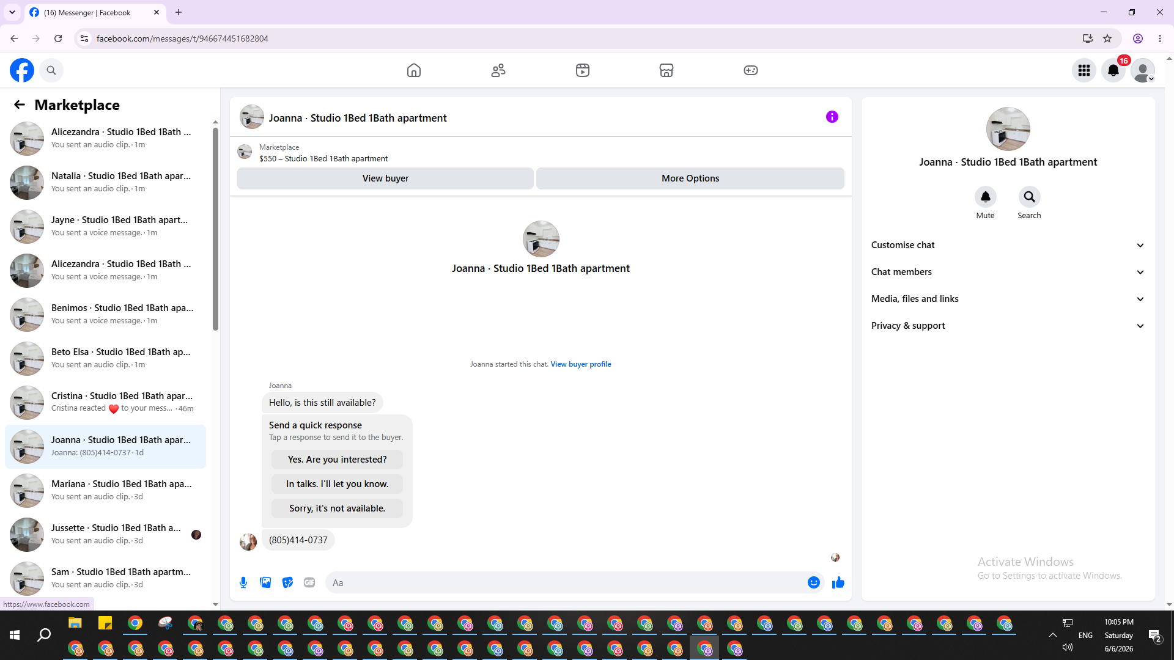Send a thumbs-up like
Screen dimensions: 1174x660
838,582
